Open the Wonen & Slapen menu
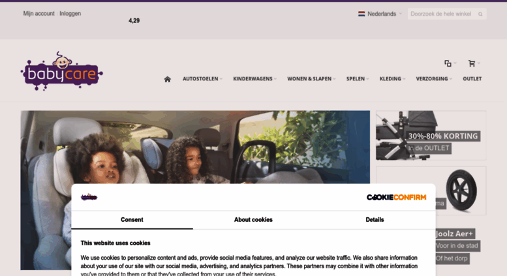The image size is (507, 276). [311, 79]
